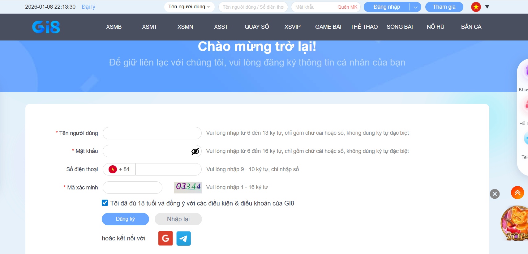Focus the header username/phone field
Screen dimensions: 528x254
(x=253, y=7)
